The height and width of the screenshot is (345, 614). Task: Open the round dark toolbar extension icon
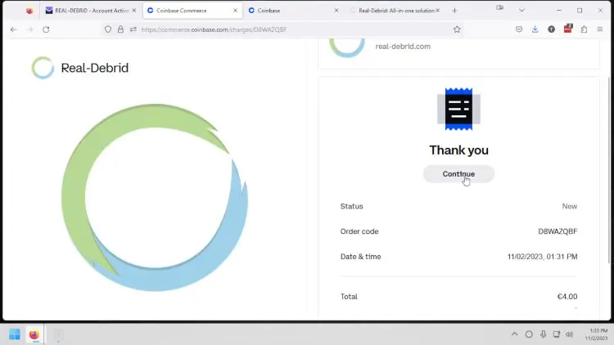tap(551, 29)
